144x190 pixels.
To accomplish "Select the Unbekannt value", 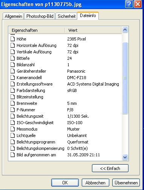I will coord(77,135).
